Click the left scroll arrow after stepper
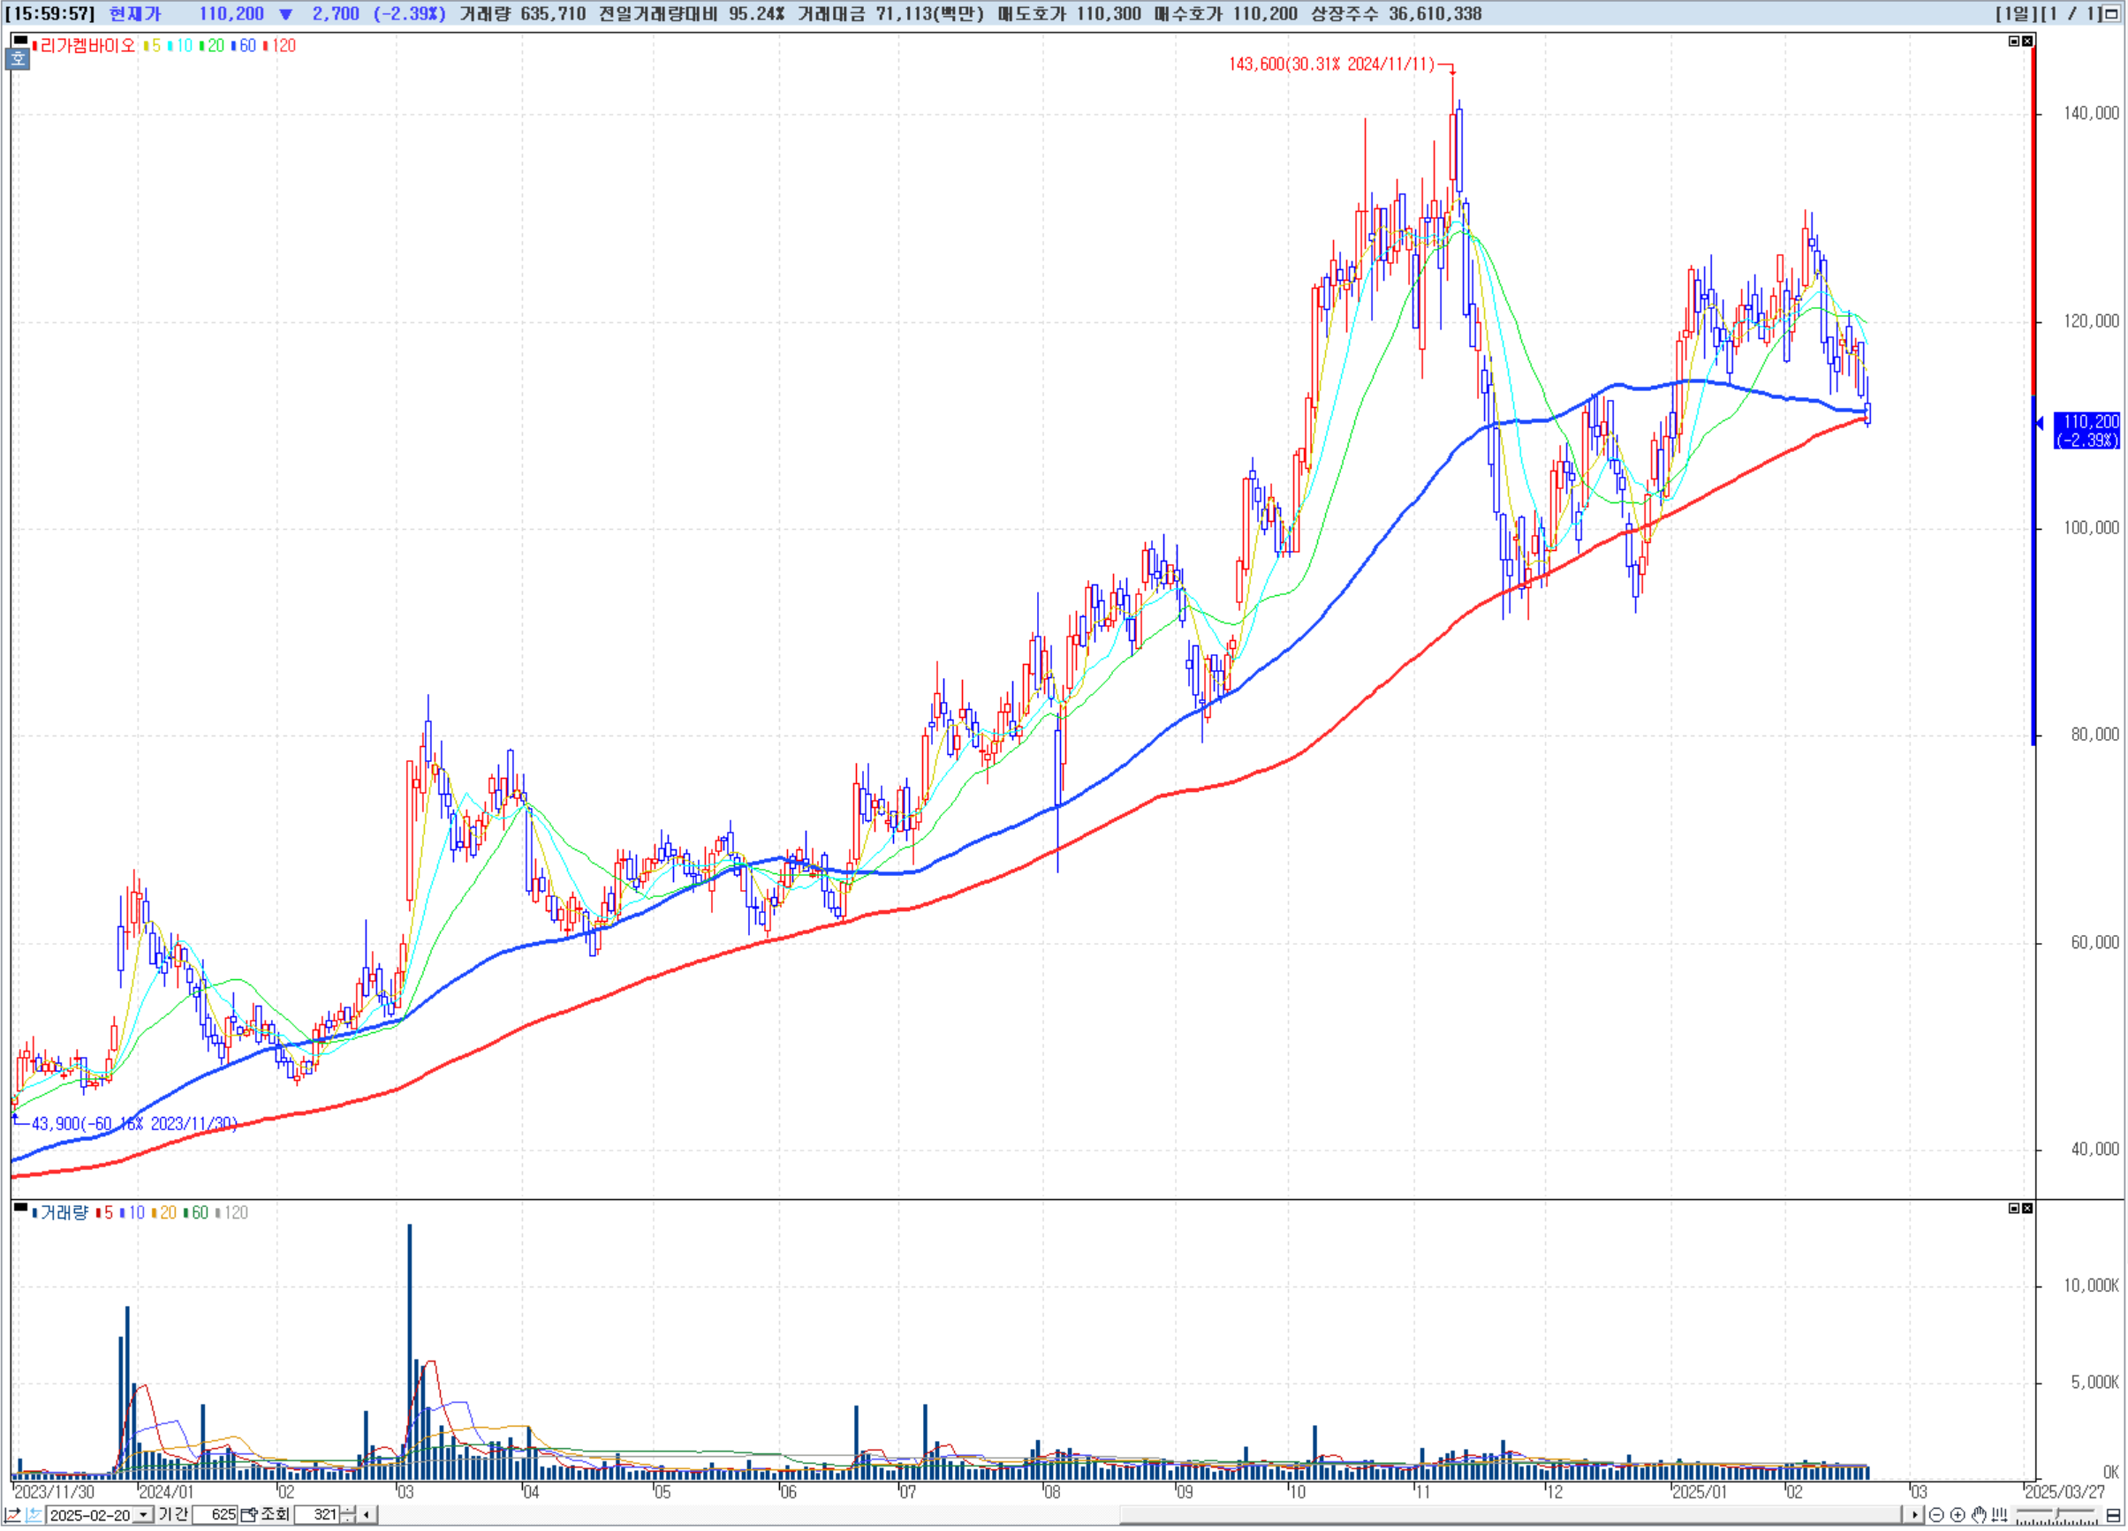Image resolution: width=2128 pixels, height=1531 pixels. tap(367, 1514)
